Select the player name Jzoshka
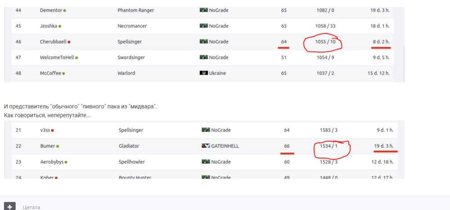Image resolution: width=450 pixels, height=210 pixels. coord(49,26)
